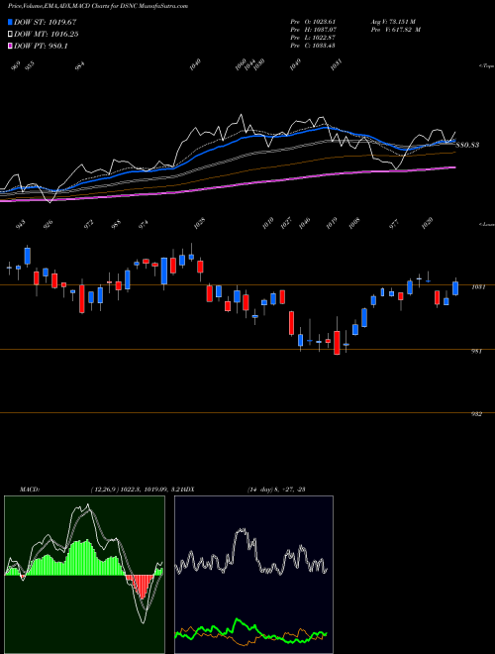Click the orange horizontal line at 1031
Screen dimensions: 495x654
pyautogui.click(x=247, y=284)
